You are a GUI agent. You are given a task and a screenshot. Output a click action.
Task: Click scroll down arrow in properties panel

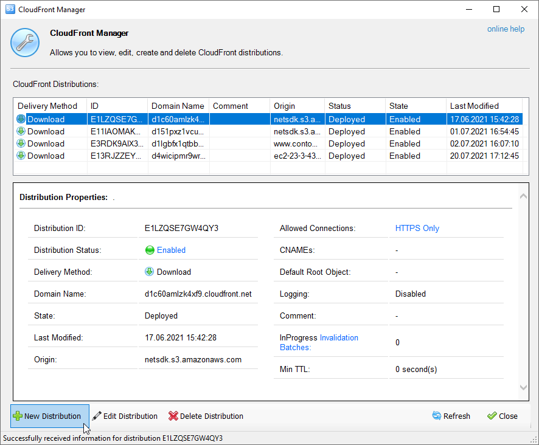523,387
